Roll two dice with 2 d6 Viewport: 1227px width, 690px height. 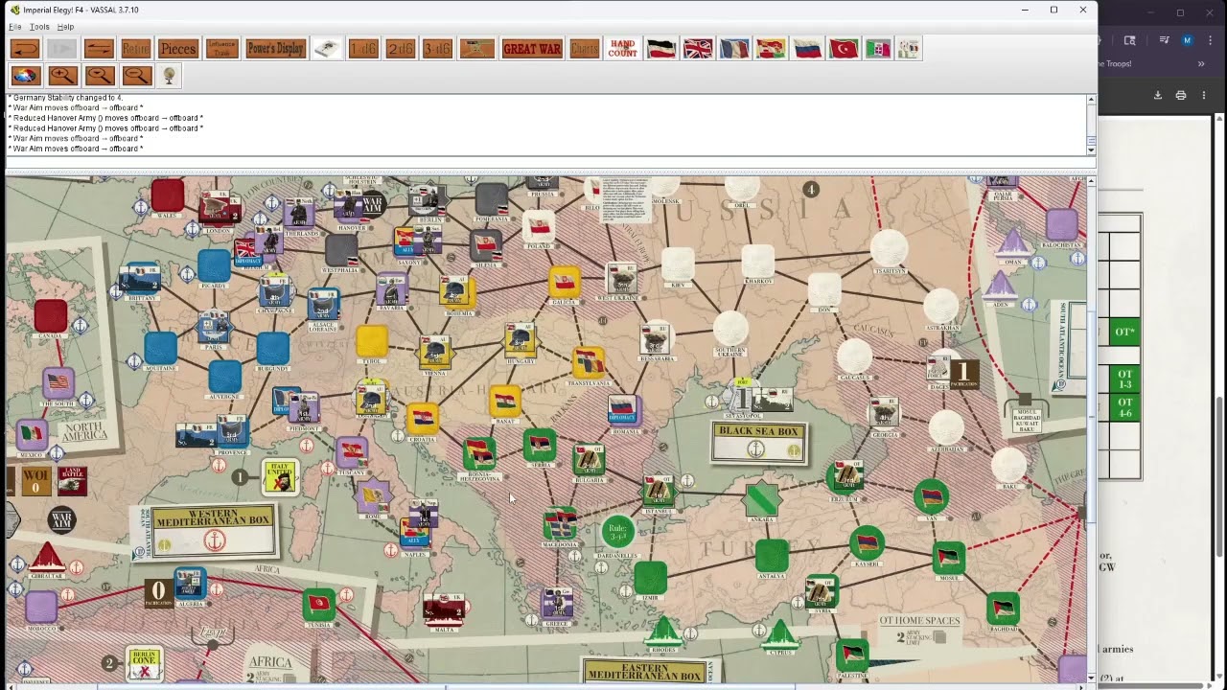coord(401,49)
